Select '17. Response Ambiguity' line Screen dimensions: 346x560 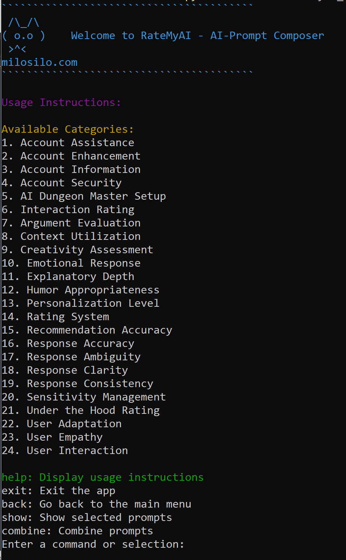coord(71,357)
